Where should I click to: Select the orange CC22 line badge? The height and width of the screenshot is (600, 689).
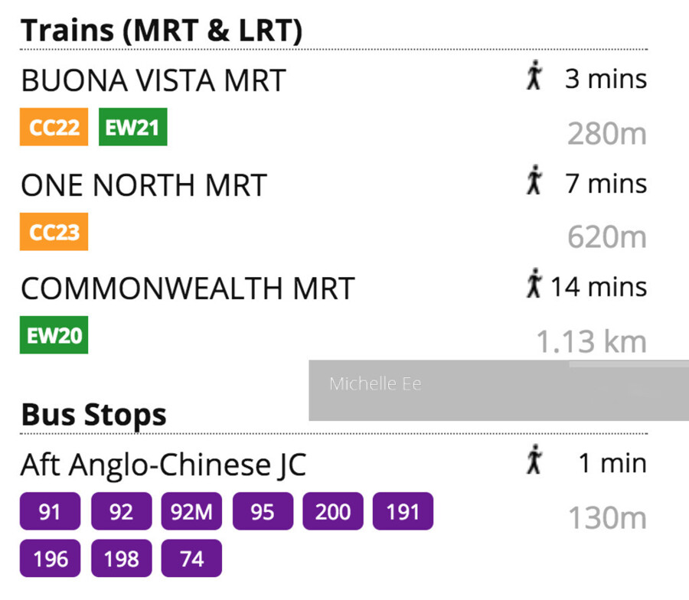pos(54,127)
